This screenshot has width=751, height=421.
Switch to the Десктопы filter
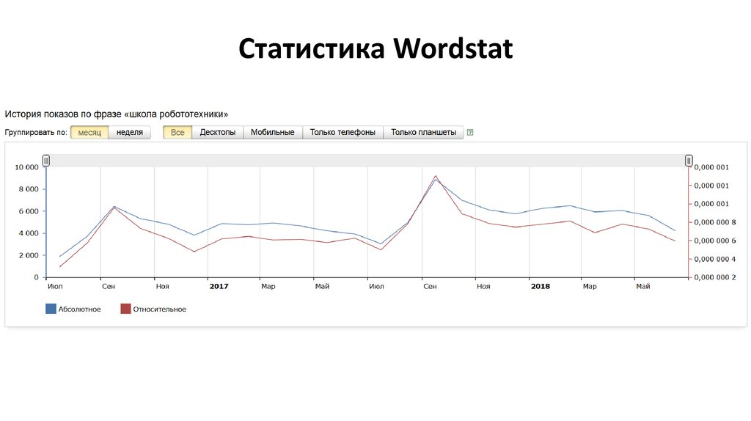[217, 132]
